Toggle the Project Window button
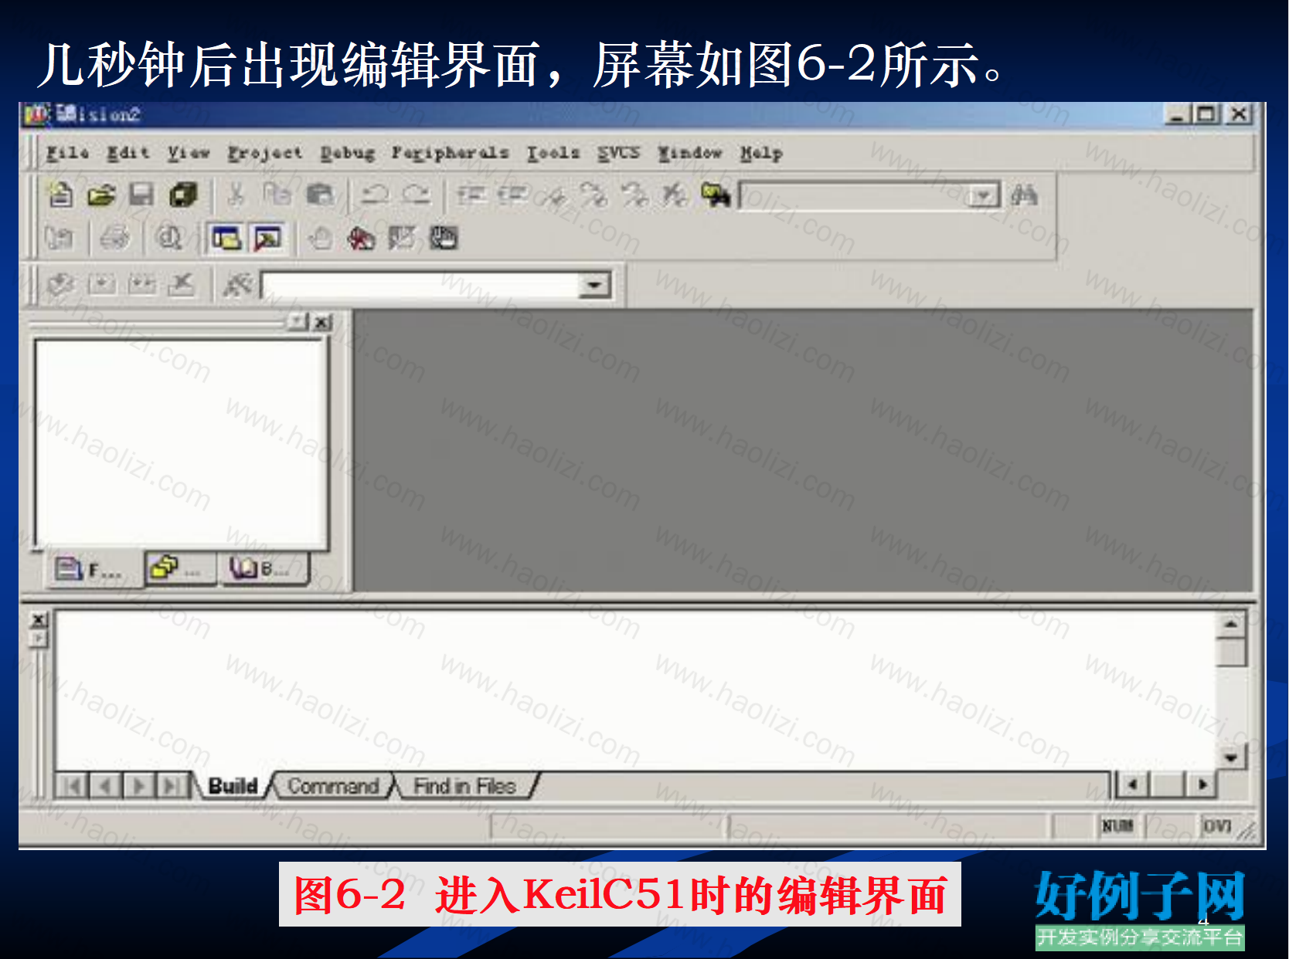 click(x=226, y=239)
